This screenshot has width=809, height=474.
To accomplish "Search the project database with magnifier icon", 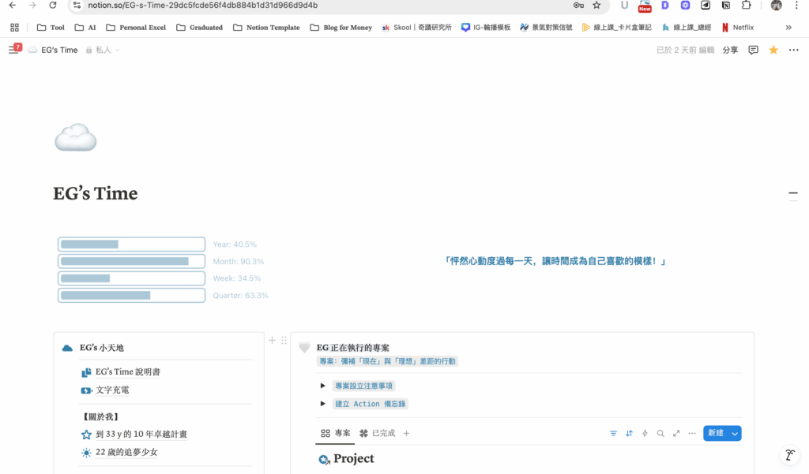I will click(x=660, y=433).
